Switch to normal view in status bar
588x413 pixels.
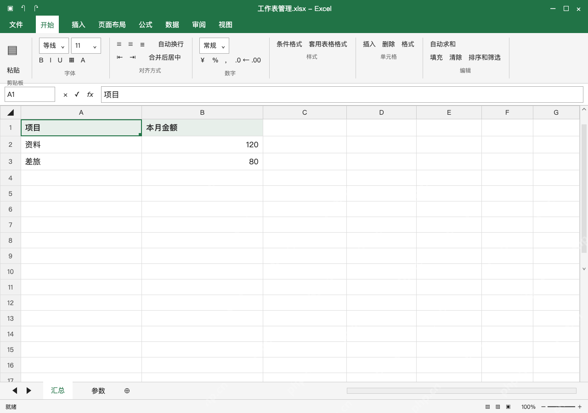(487, 407)
